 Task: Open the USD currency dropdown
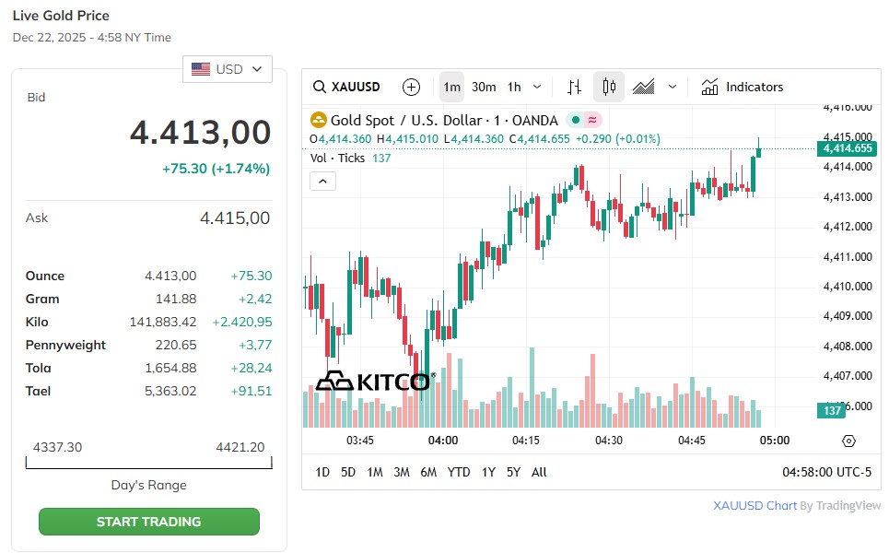[x=228, y=69]
